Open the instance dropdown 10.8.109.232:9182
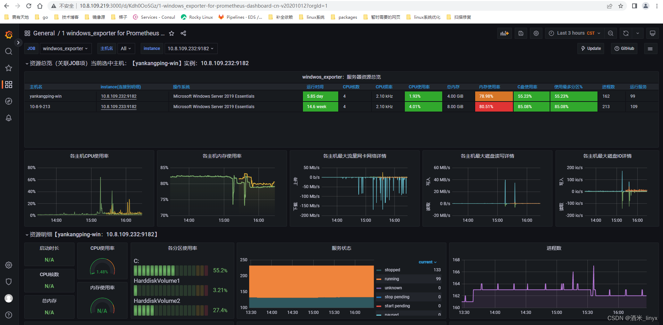The image size is (663, 325). click(191, 49)
